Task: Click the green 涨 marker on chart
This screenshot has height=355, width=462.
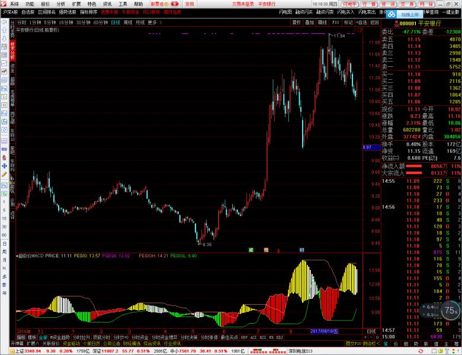Action: pos(251,250)
